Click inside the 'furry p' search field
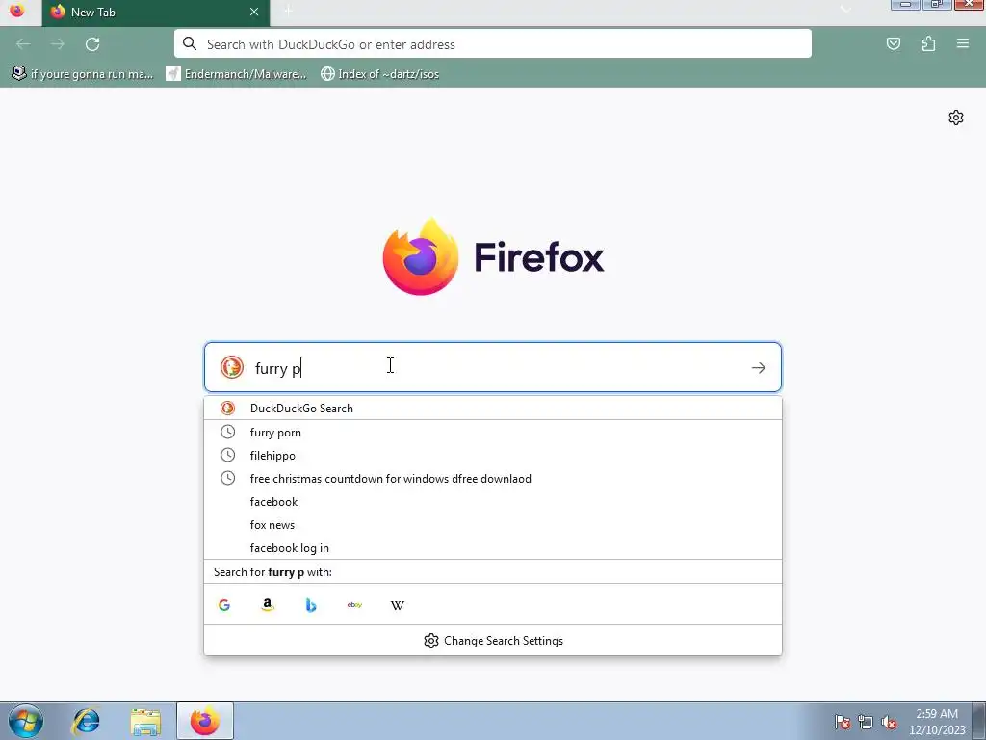Image resolution: width=986 pixels, height=740 pixels. point(492,367)
